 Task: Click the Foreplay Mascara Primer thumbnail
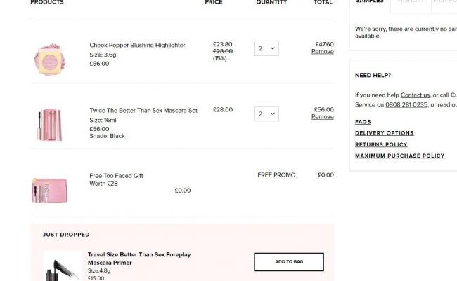(x=63, y=266)
